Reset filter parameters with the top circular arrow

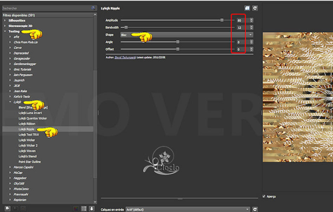[255, 8]
